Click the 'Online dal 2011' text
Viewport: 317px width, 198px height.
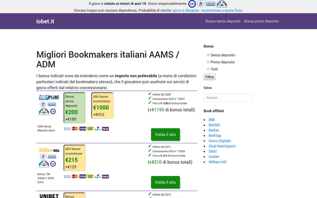161,147
